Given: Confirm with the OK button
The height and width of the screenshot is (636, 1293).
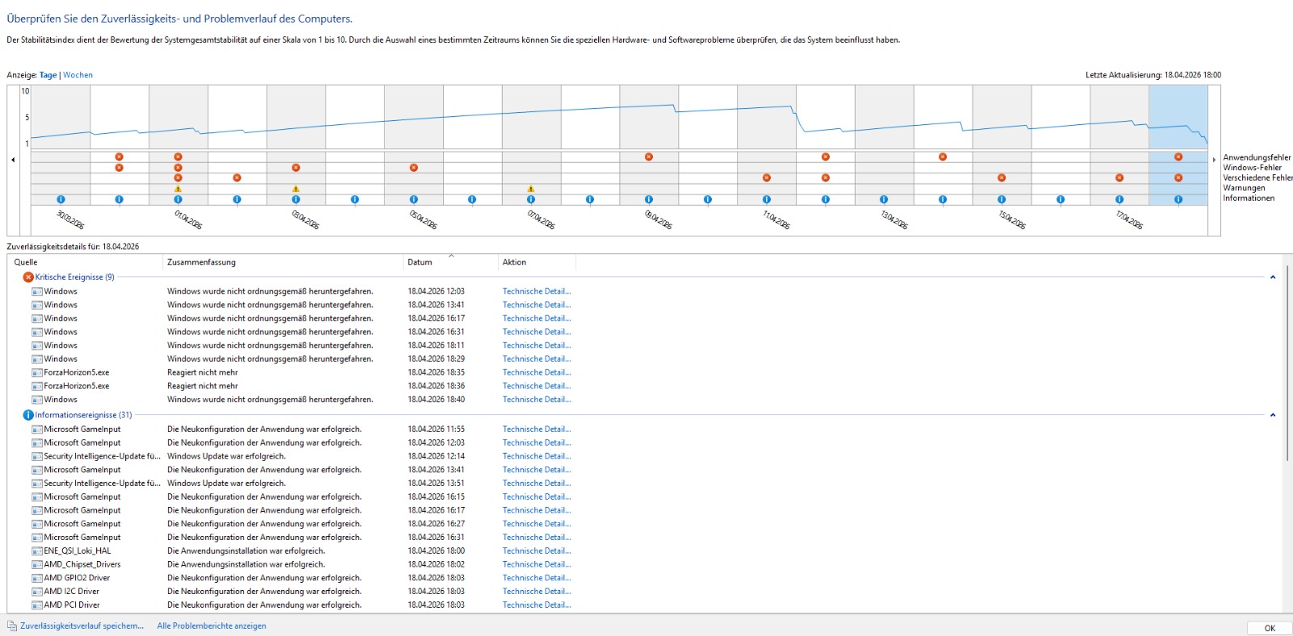Looking at the screenshot, I should [1270, 628].
